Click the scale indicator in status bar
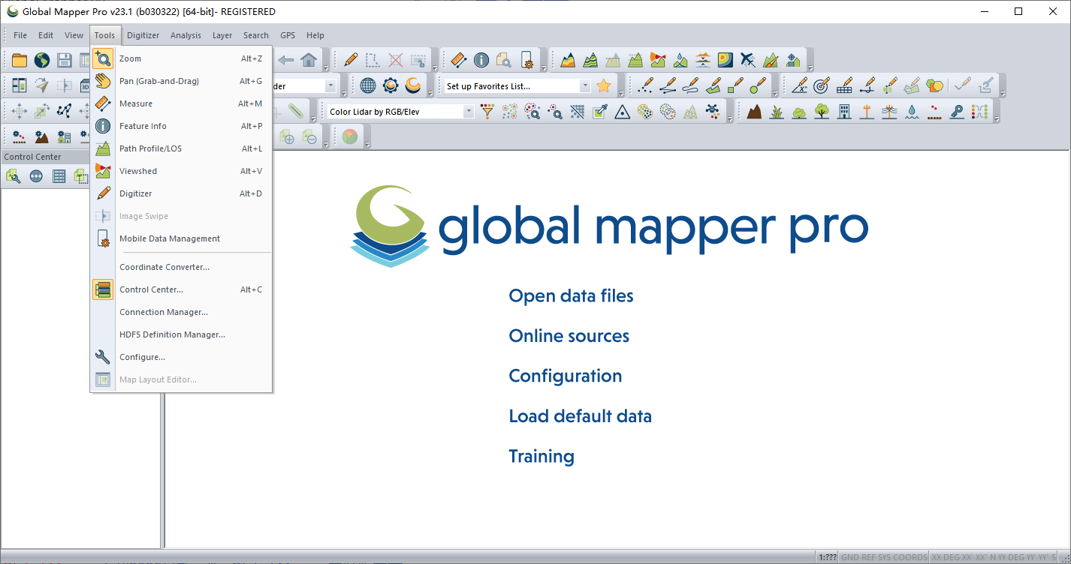Viewport: 1071px width, 564px height. (828, 557)
